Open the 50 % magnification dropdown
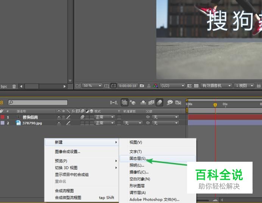Image resolution: width=262 pixels, height=203 pixels. coord(92,86)
